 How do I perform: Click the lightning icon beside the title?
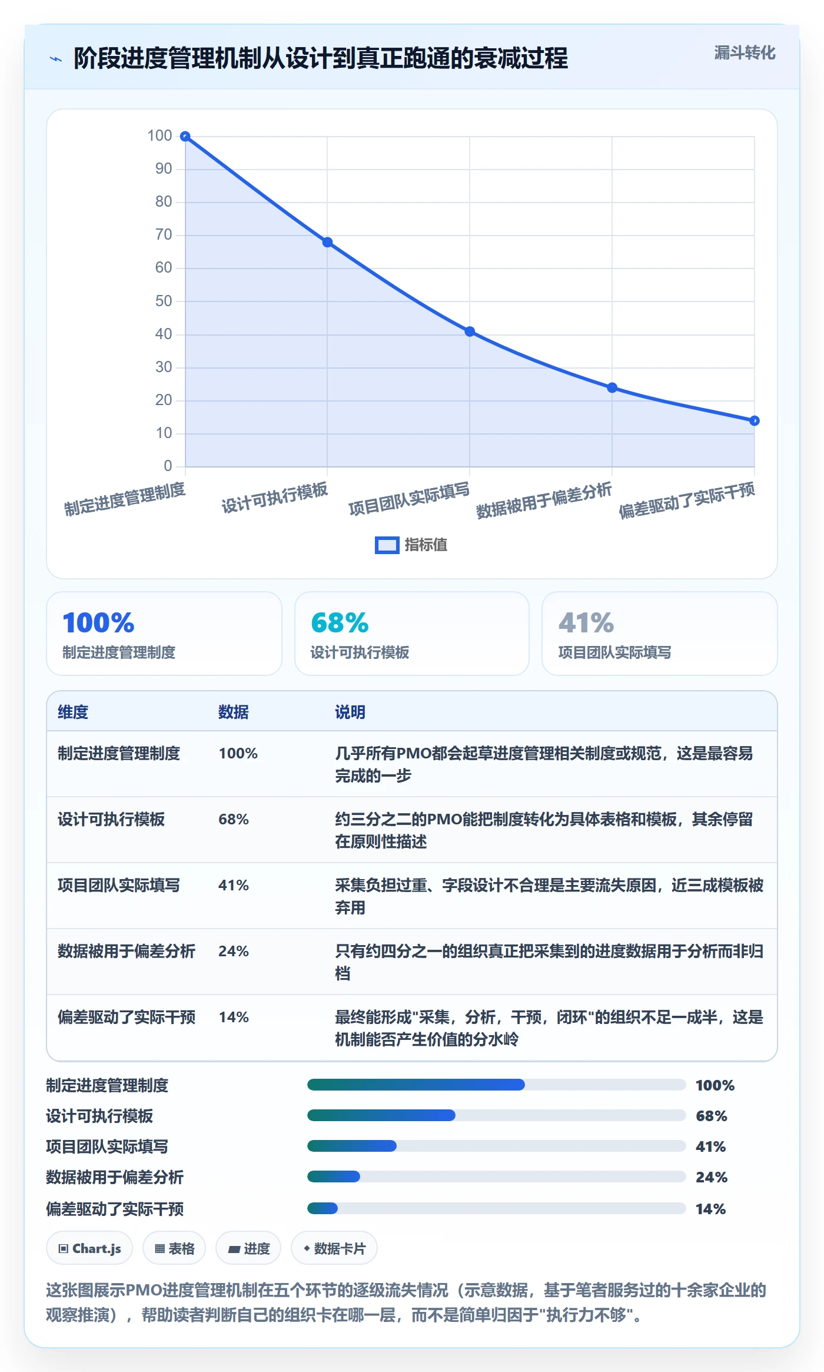point(56,59)
